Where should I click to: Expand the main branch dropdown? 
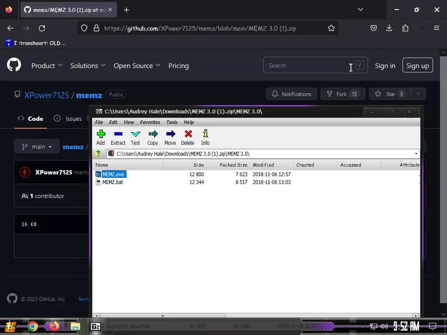[x=37, y=147]
